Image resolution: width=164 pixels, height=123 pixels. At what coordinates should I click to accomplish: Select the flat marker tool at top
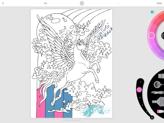(161, 76)
